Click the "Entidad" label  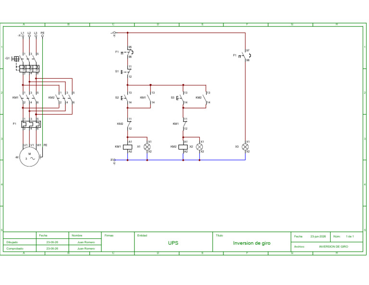(142, 236)
